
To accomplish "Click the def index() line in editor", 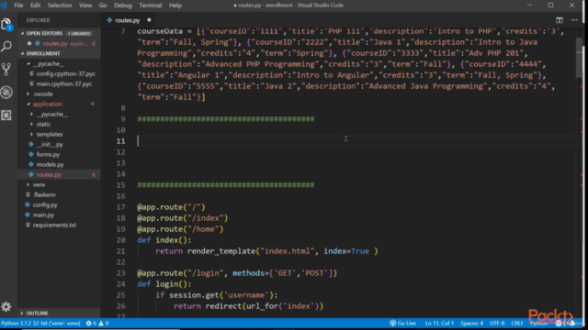I will tap(164, 240).
